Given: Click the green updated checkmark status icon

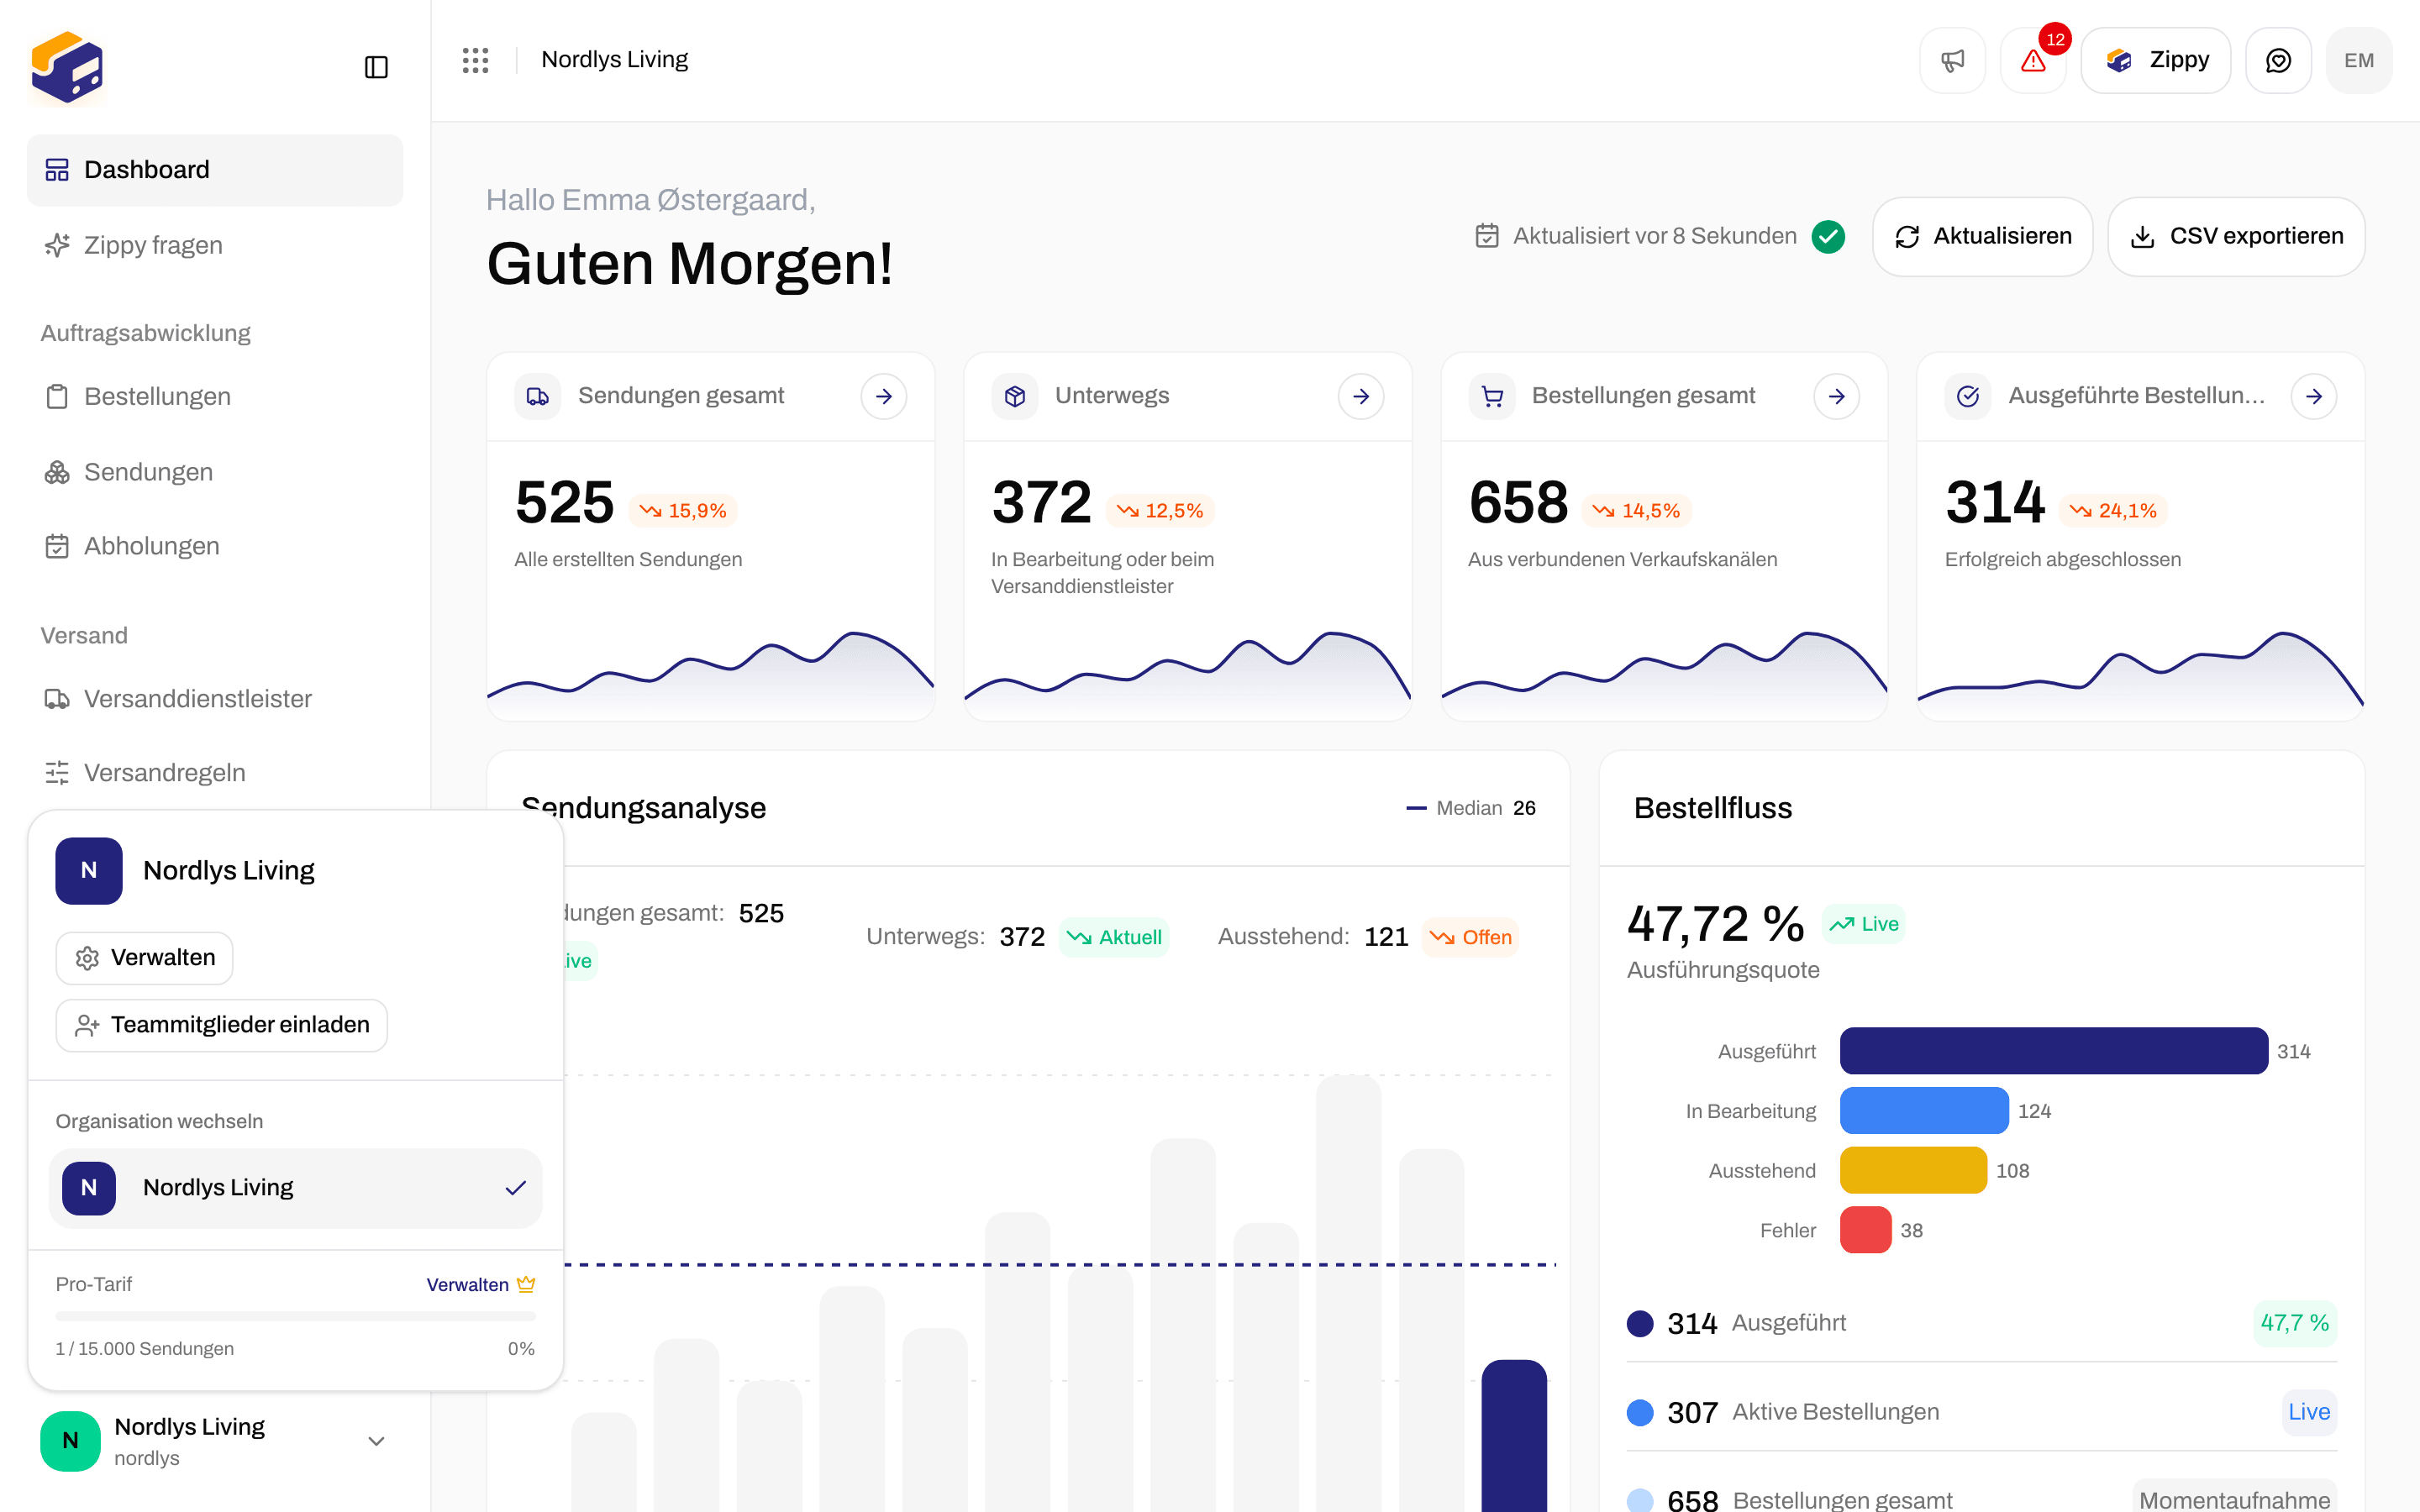Looking at the screenshot, I should pyautogui.click(x=1829, y=236).
